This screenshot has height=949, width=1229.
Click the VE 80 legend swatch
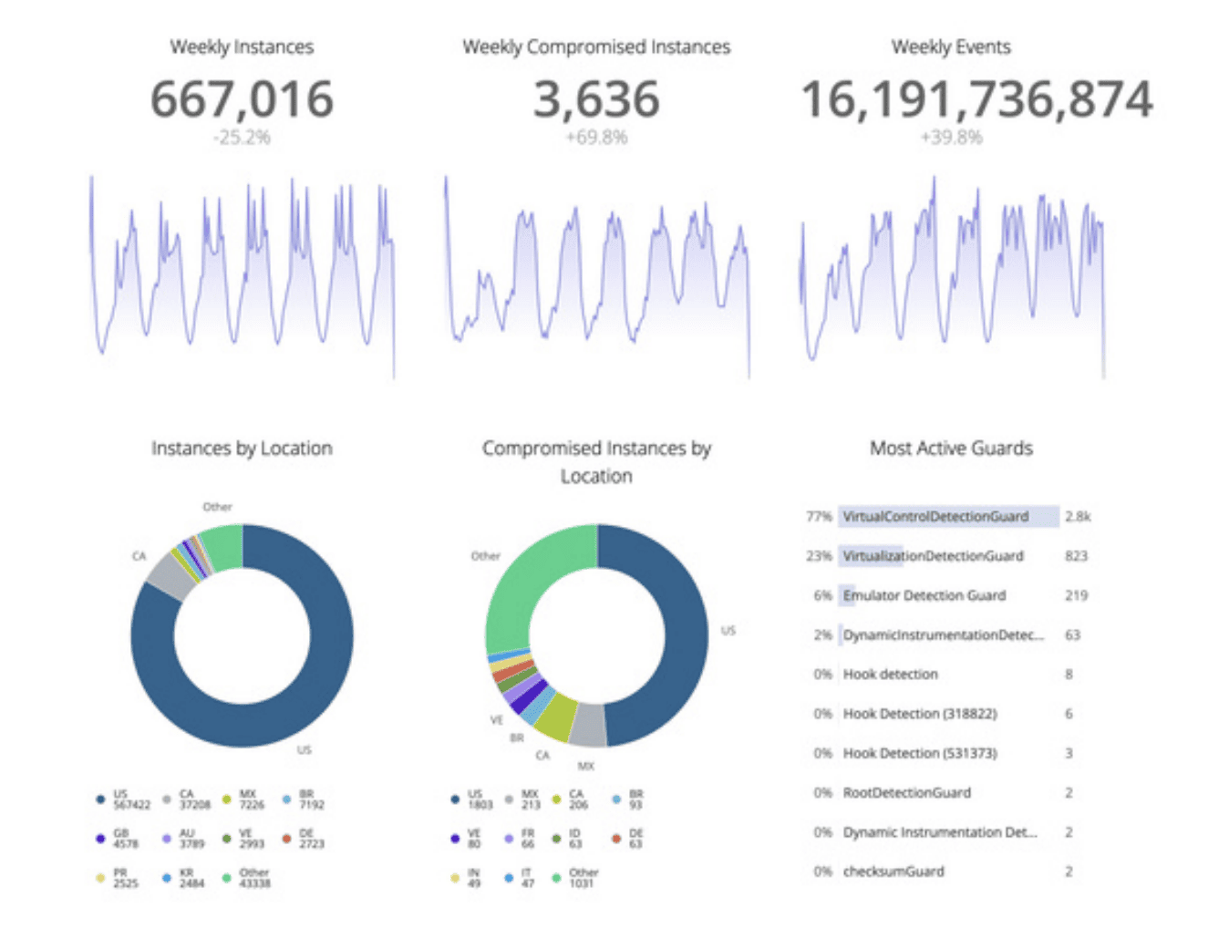click(x=455, y=839)
